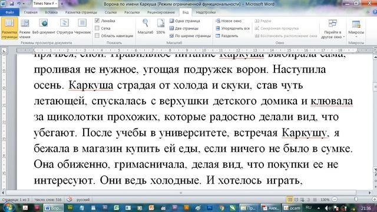Show hidden tray icons arrow
The height and width of the screenshot is (212, 377).
click(x=318, y=208)
